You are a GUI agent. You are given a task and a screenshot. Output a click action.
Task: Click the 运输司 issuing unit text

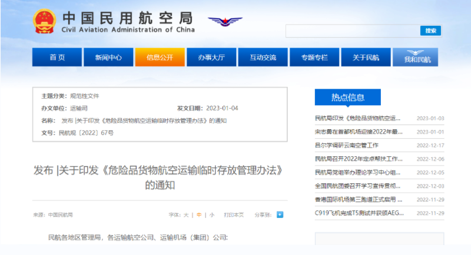[79, 108]
